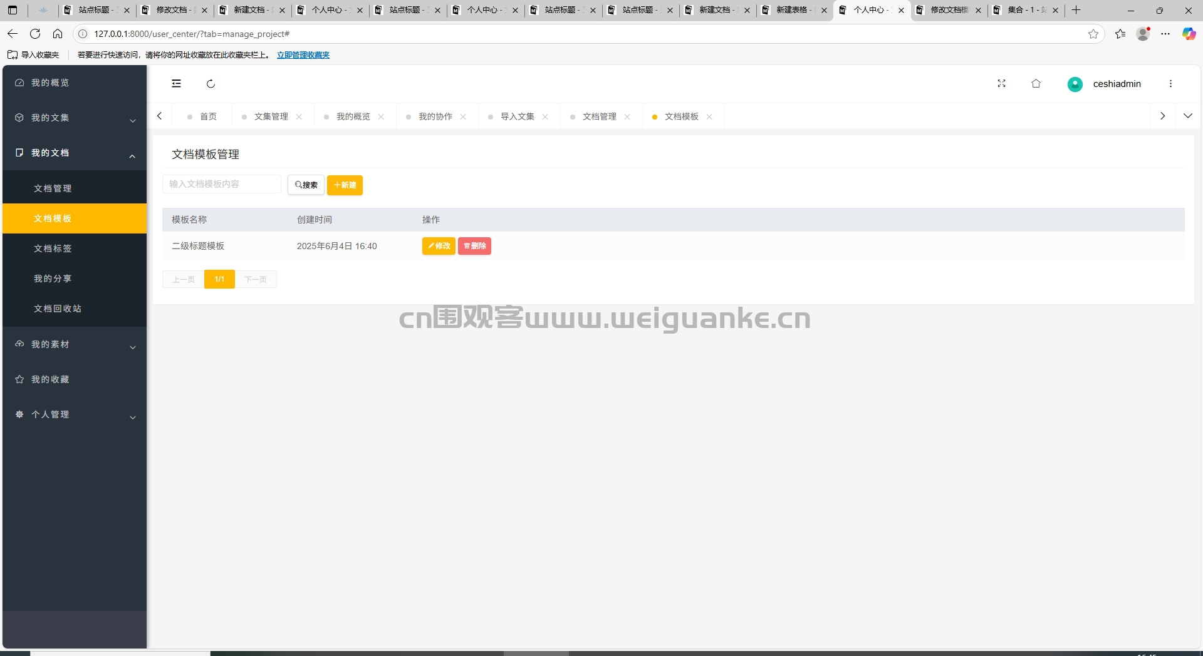
Task: Expand the 我的素材 sidebar menu
Action: coord(75,344)
